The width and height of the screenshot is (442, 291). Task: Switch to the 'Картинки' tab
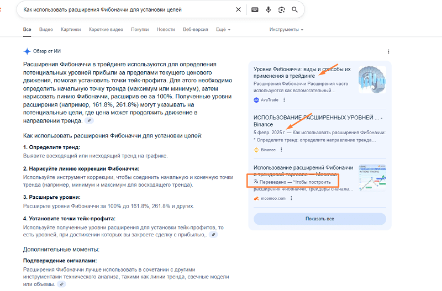pyautogui.click(x=71, y=29)
